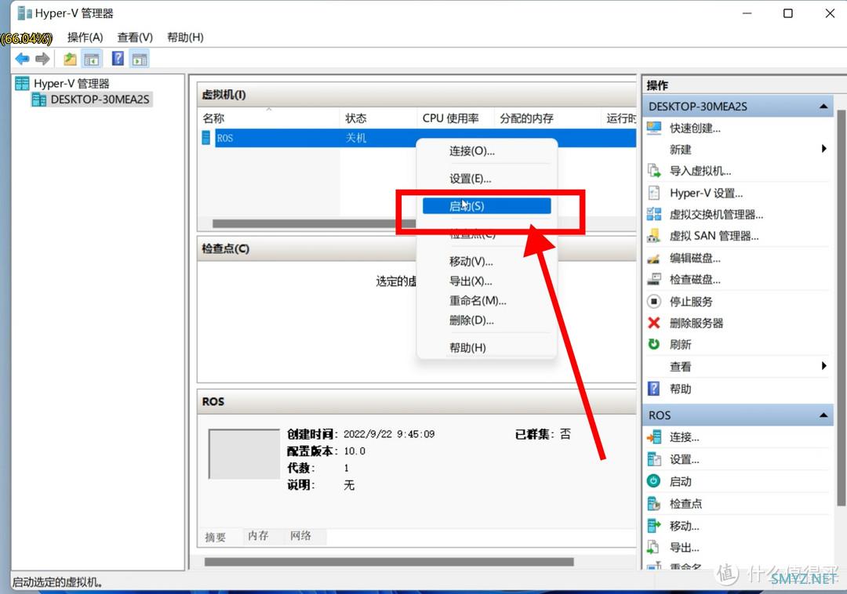Click the 移动... action icon
Screen dimensions: 847x594
pyautogui.click(x=654, y=526)
